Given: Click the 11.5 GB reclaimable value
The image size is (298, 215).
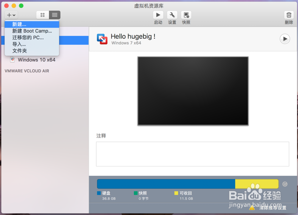Looking at the screenshot, I should click(x=186, y=199).
